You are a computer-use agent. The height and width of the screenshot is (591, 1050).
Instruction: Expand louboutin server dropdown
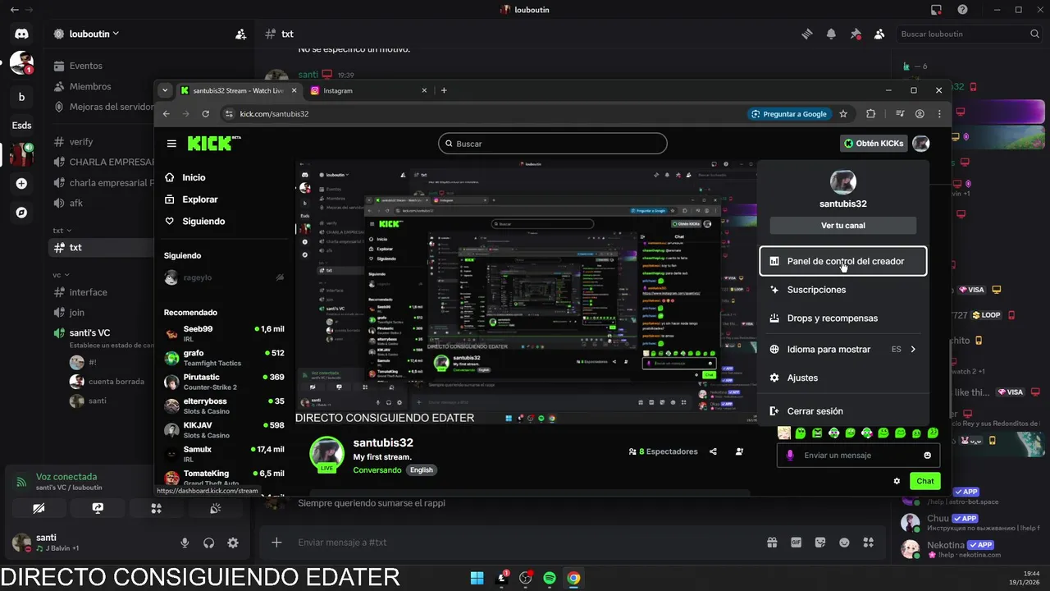tap(116, 34)
